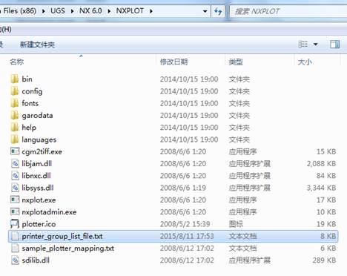This screenshot has height=276, width=347.
Task: Select the file name cgm2tiff.exe
Action: [42, 151]
